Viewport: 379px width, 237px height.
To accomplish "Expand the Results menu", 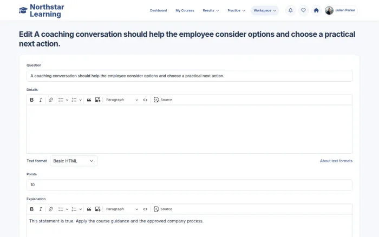I will pyautogui.click(x=211, y=10).
